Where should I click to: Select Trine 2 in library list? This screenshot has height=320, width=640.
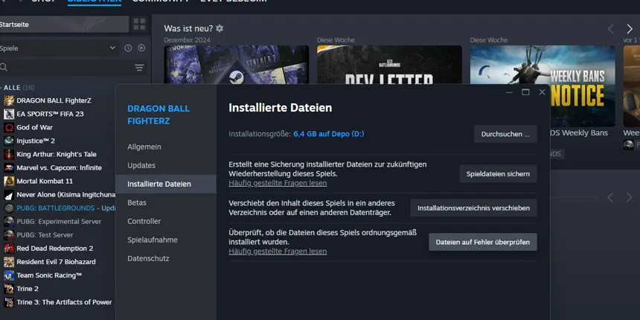28,289
